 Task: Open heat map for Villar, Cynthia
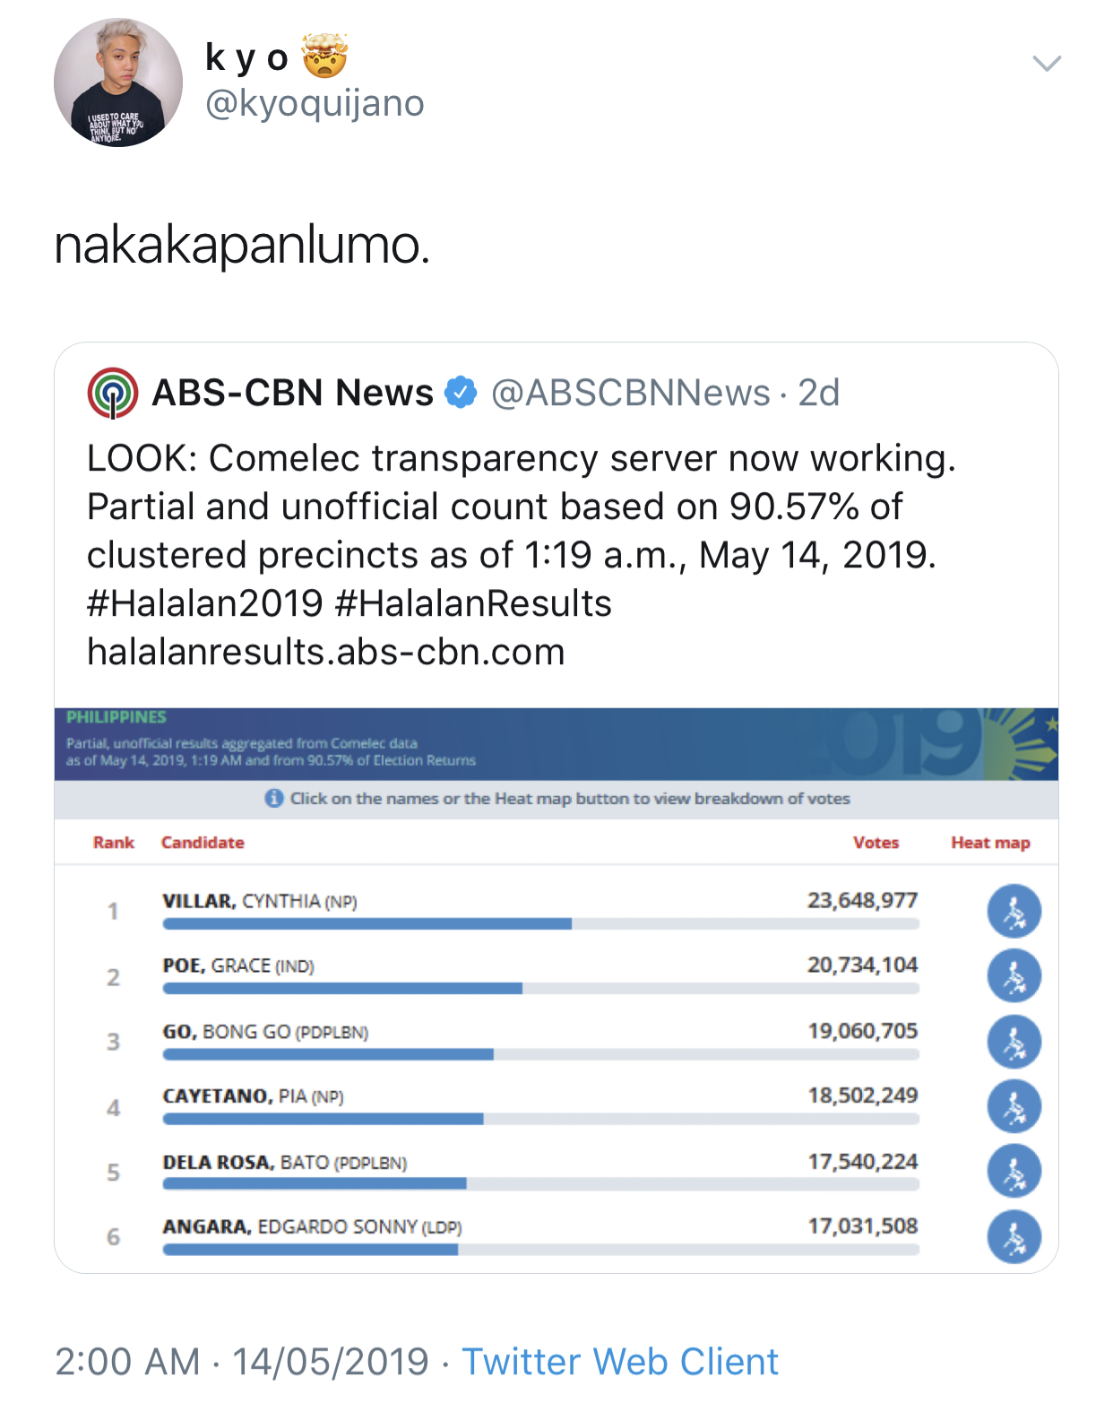(x=1014, y=911)
